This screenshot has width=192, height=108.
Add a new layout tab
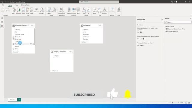[x=19, y=100]
